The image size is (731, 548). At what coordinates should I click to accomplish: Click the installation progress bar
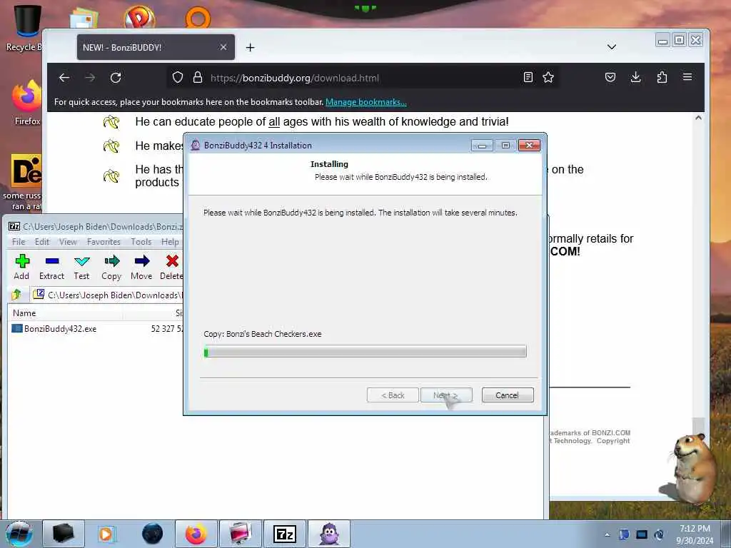click(x=365, y=351)
